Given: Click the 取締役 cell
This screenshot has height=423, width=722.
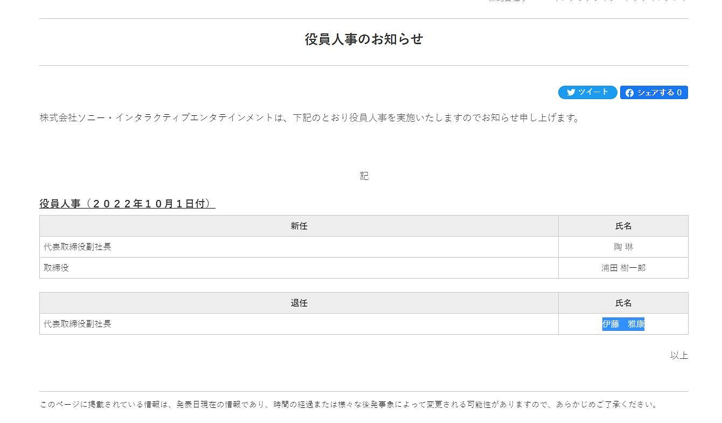Looking at the screenshot, I should coord(55,267).
